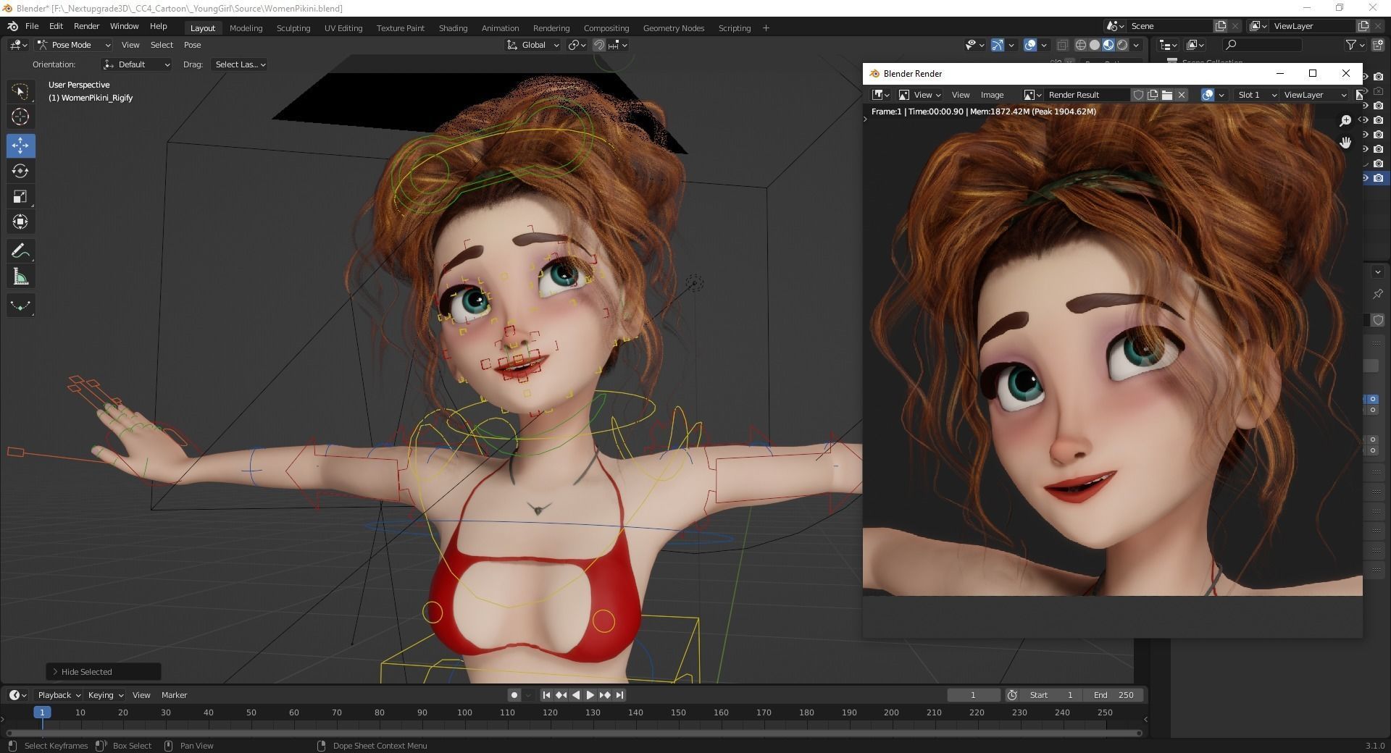Open the Global transform orientation dropdown
Viewport: 1391px width, 753px height.
[x=533, y=45]
